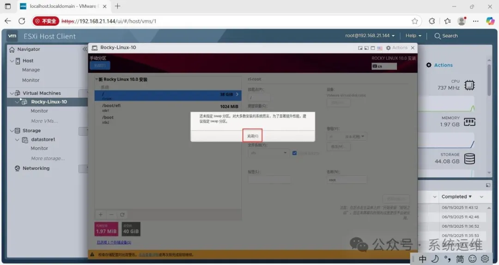Open the file system type dropdown

pos(268,153)
